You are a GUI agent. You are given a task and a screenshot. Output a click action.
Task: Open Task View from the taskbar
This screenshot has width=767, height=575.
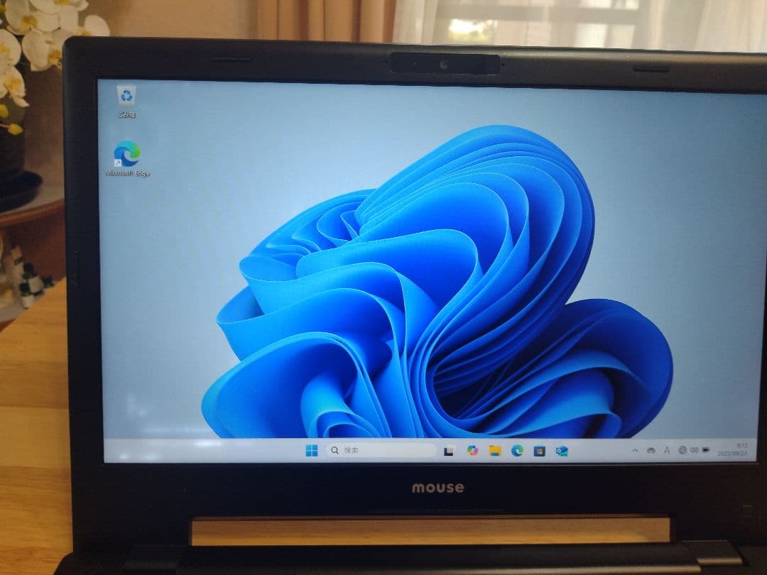[449, 451]
